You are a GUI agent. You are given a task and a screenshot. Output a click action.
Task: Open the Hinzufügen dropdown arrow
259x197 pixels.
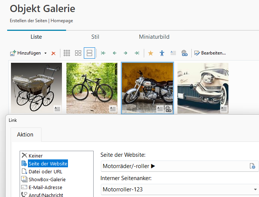pos(45,53)
